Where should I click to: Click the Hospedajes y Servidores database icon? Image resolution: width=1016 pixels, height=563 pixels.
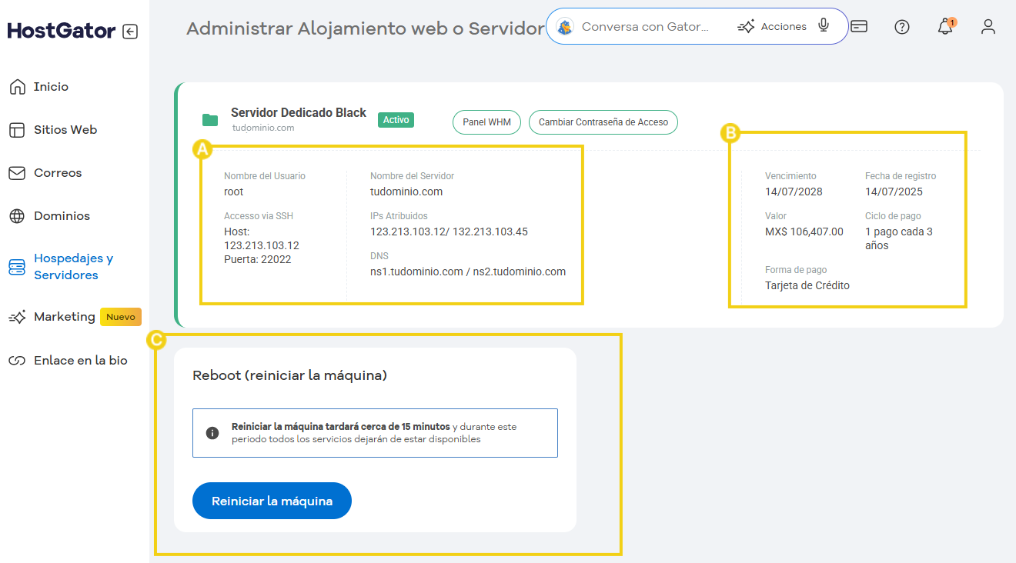pos(16,267)
